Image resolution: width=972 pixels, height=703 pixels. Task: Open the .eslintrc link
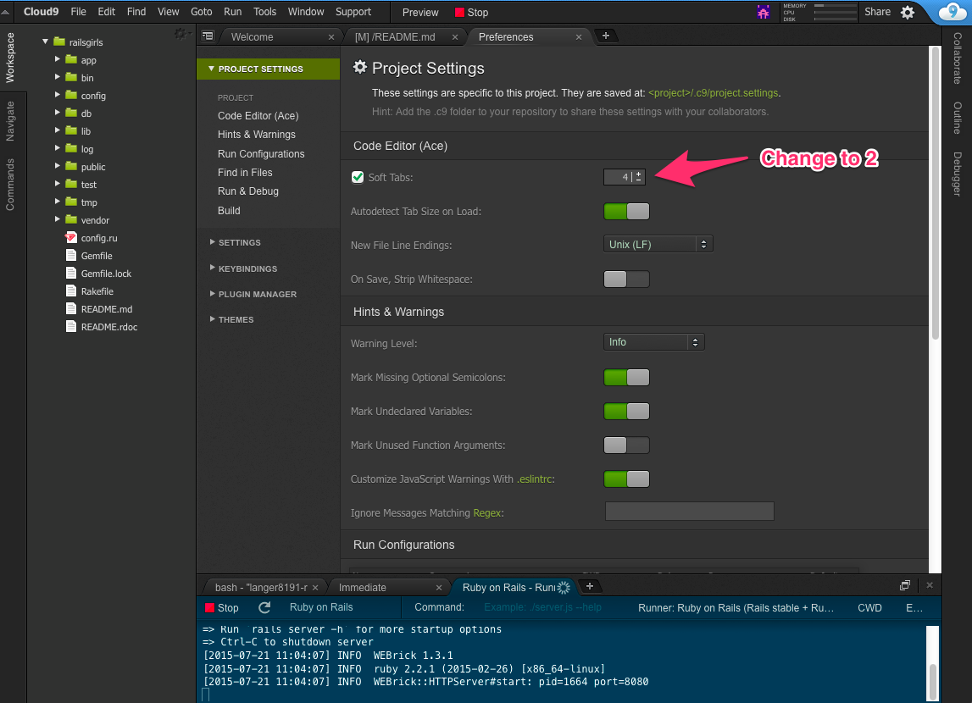click(535, 479)
